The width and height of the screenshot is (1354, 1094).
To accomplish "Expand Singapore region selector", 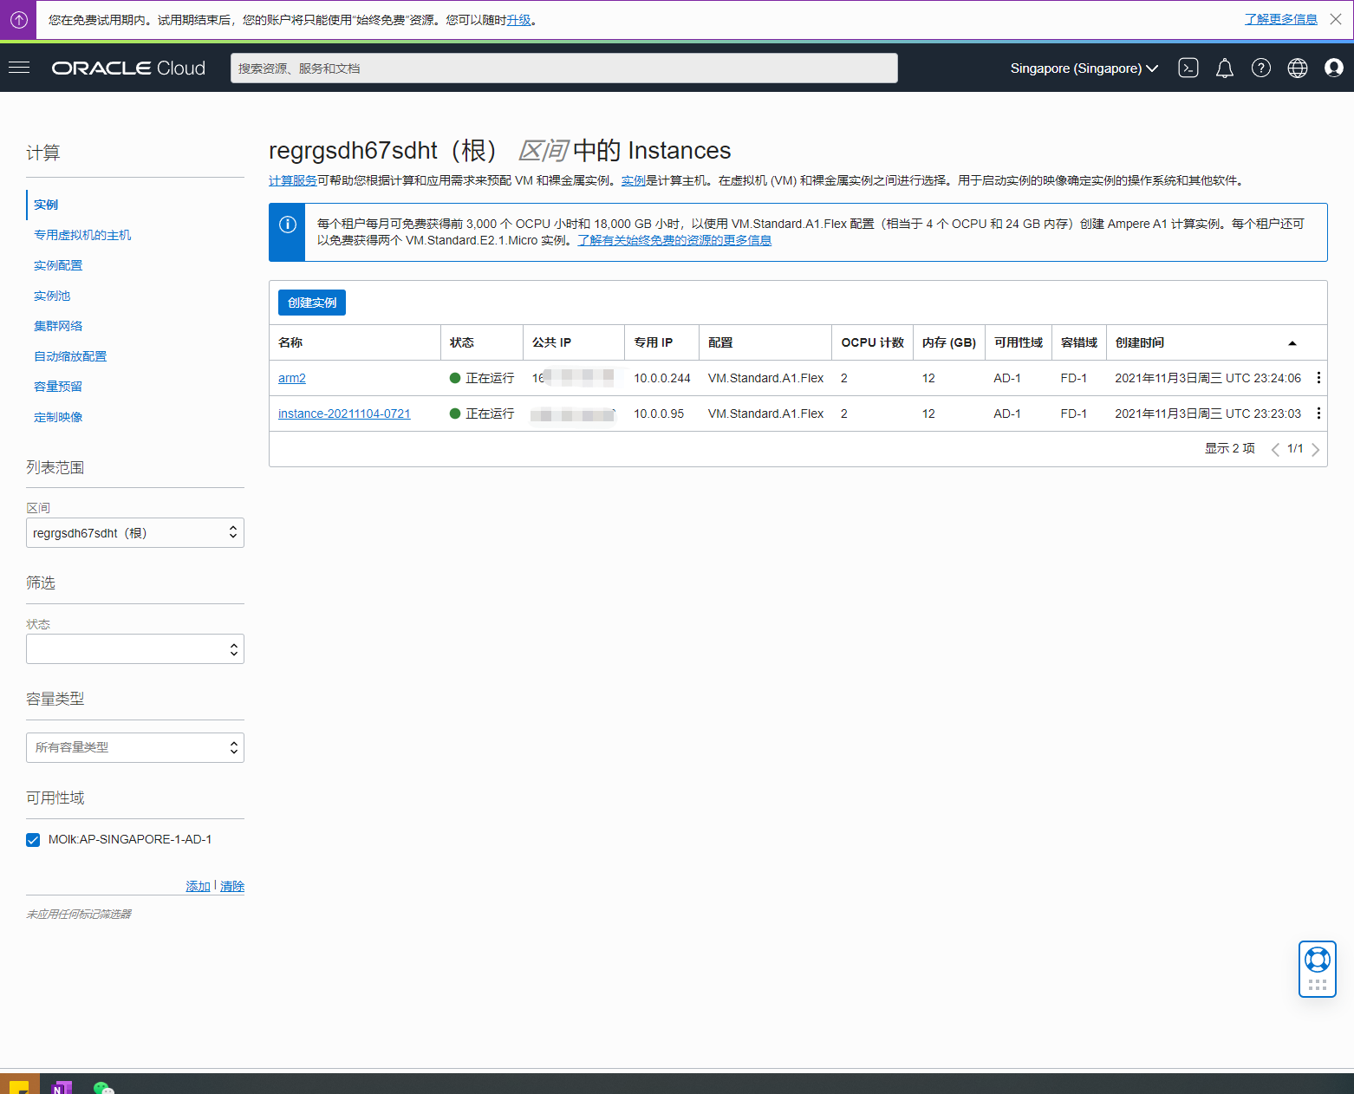I will coord(1084,68).
